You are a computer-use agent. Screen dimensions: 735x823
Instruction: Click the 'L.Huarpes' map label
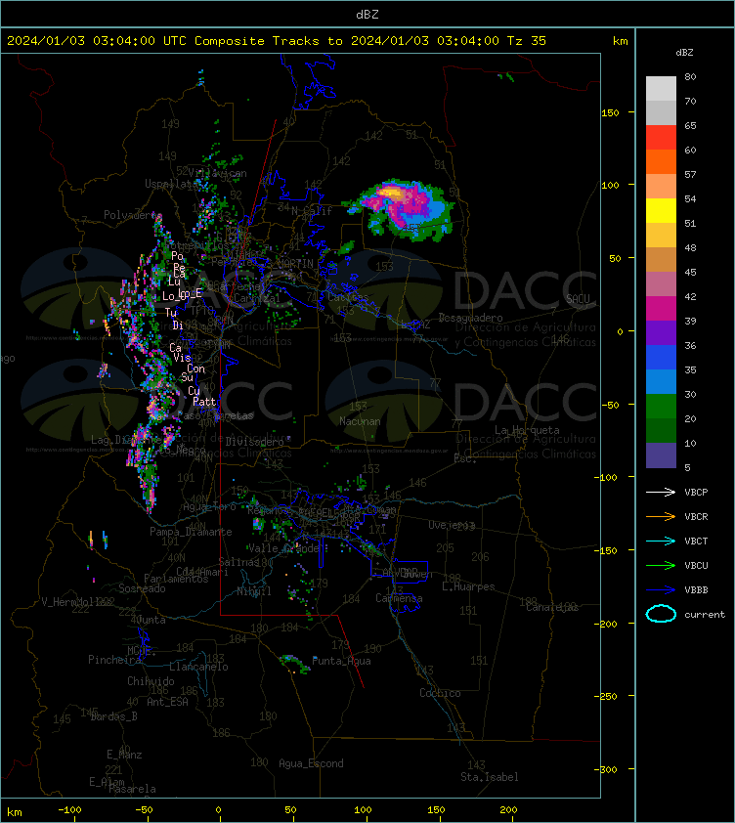click(x=468, y=586)
